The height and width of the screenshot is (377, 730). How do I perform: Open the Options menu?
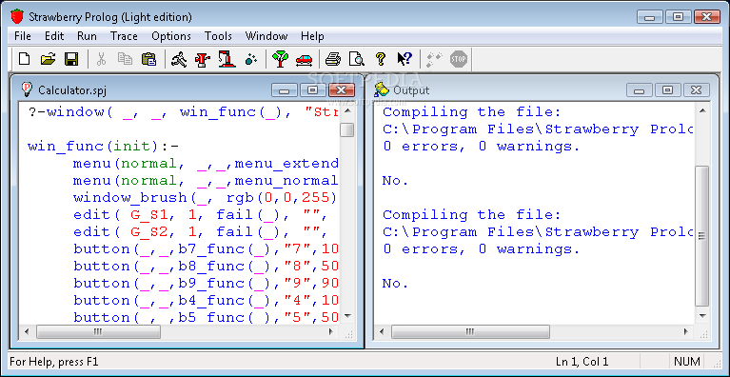click(x=171, y=36)
